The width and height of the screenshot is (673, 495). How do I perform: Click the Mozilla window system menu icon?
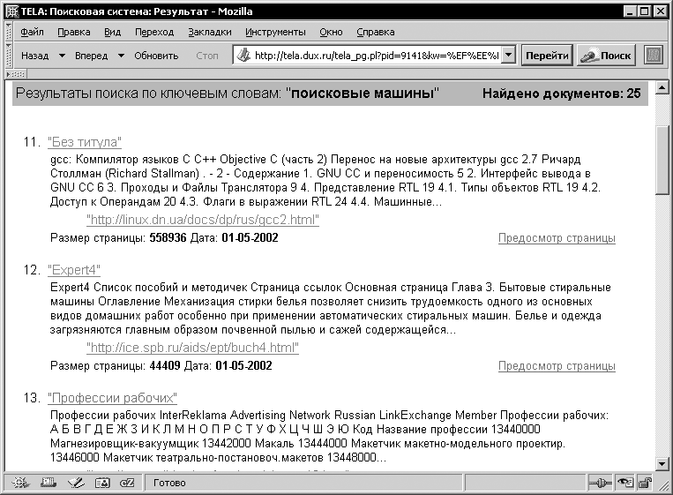tap(12, 11)
